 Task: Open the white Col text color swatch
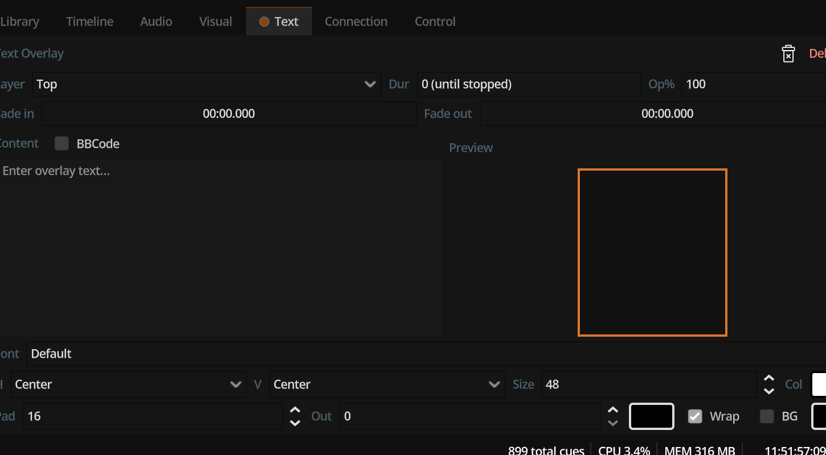tap(819, 384)
